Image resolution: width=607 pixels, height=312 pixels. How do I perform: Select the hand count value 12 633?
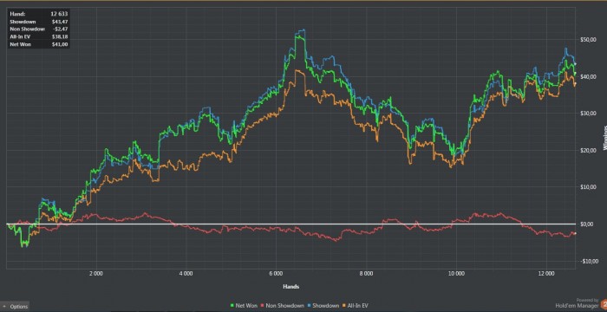(x=59, y=14)
